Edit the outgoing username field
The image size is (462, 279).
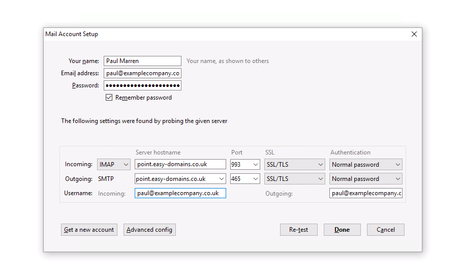click(x=365, y=193)
